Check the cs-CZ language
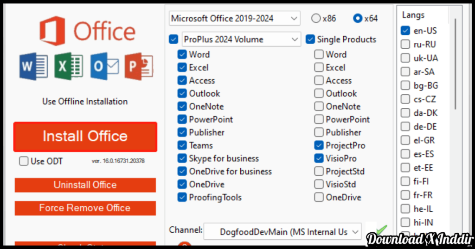The height and width of the screenshot is (249, 475). [405, 99]
